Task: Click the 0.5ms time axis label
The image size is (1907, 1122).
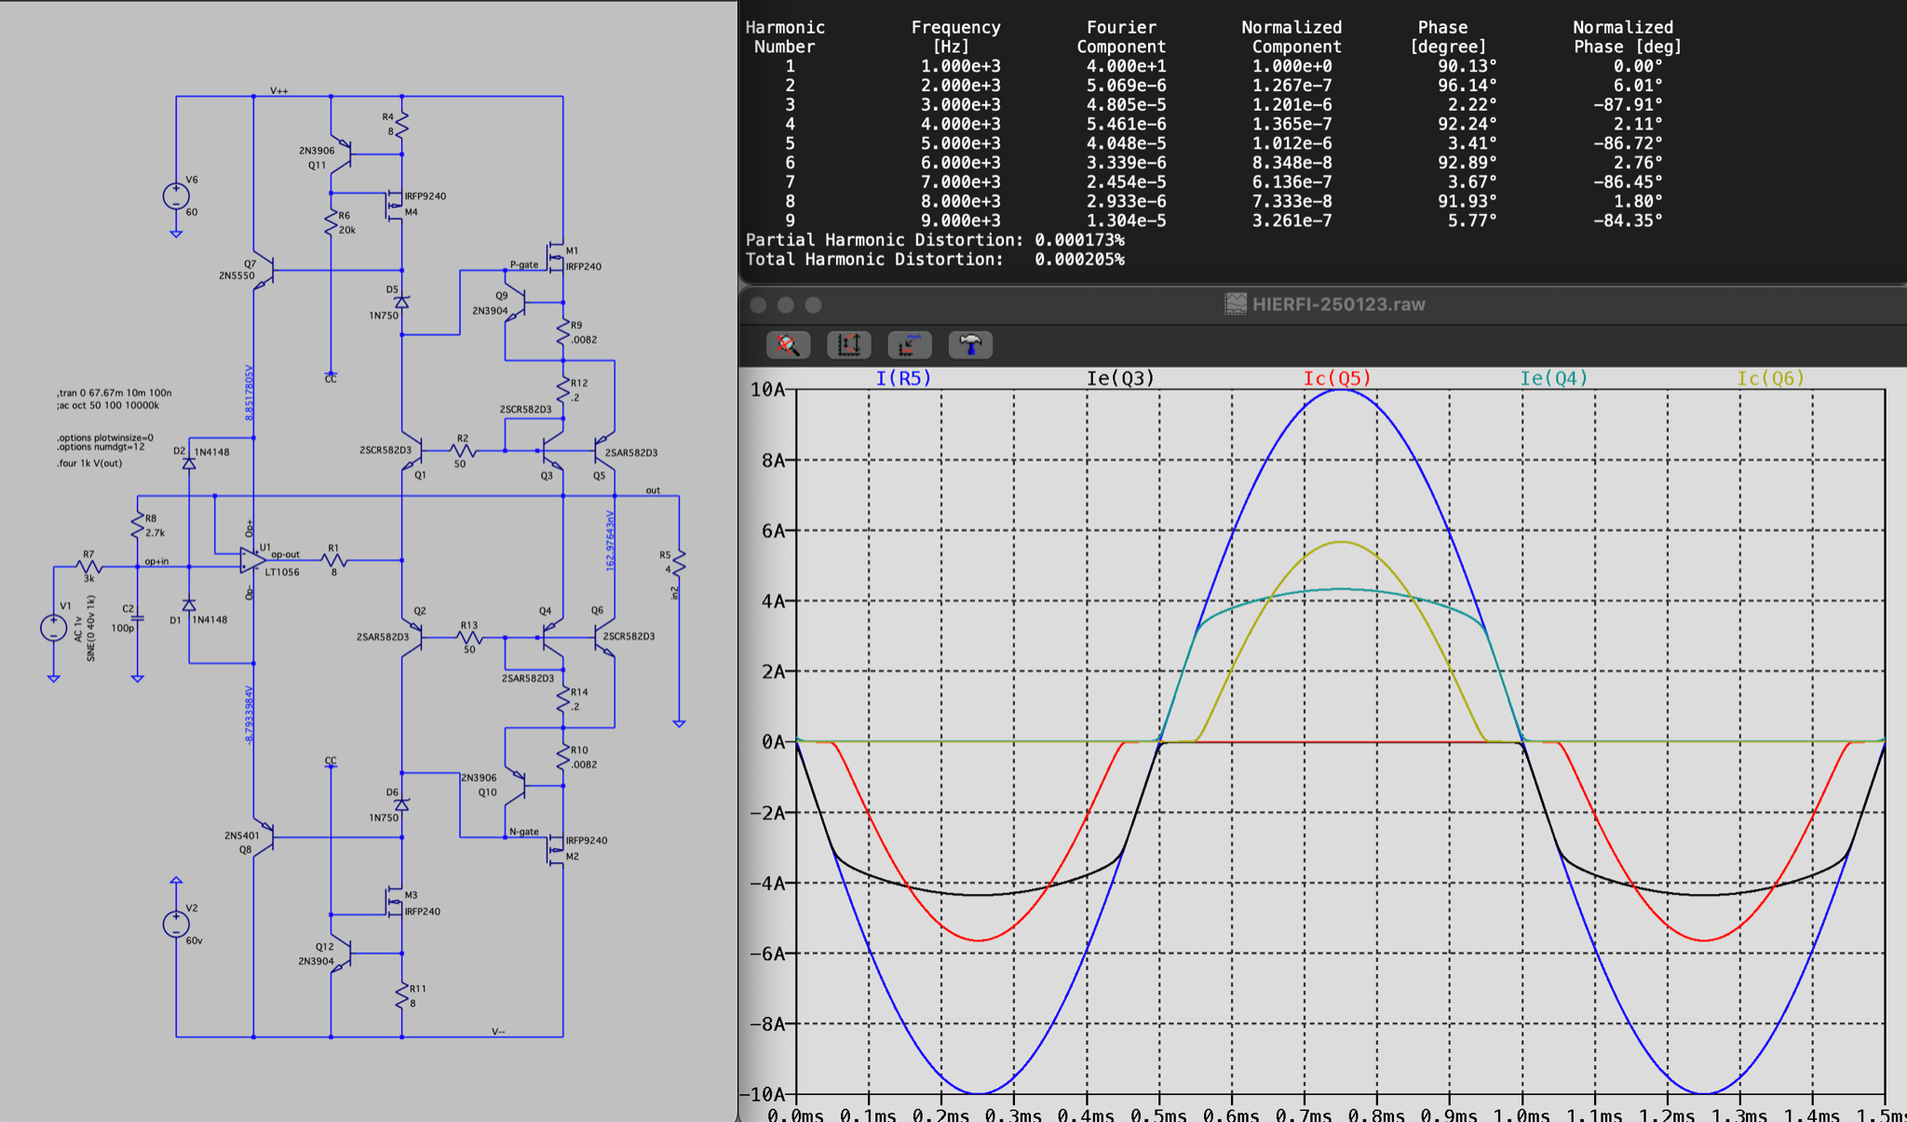Action: click(x=1158, y=1115)
